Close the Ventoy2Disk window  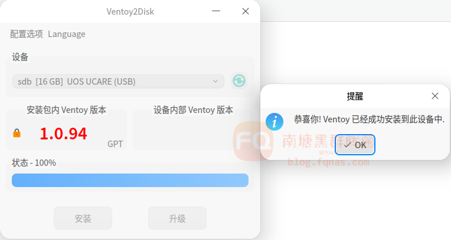pos(246,11)
